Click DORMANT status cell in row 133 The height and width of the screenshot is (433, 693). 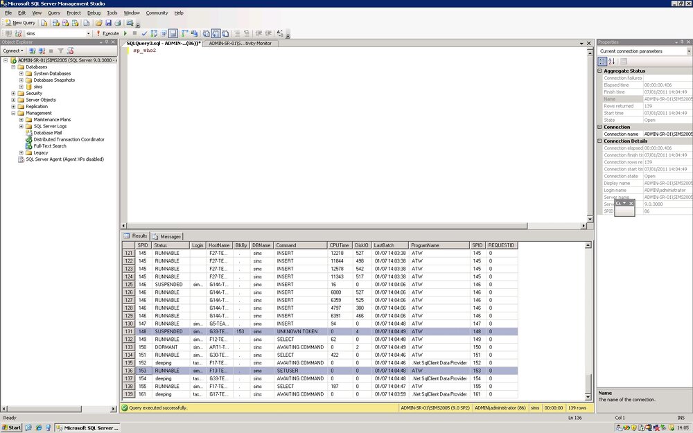point(171,347)
